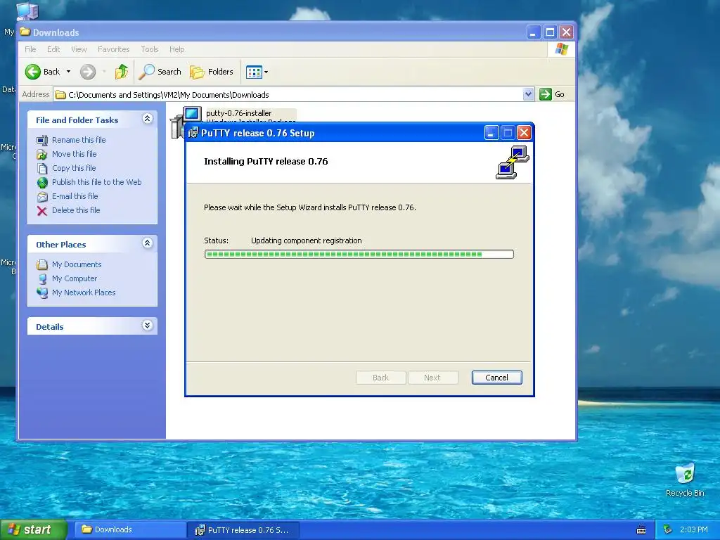Viewport: 720px width, 540px height.
Task: Open Back button history dropdown arrow
Action: click(68, 72)
